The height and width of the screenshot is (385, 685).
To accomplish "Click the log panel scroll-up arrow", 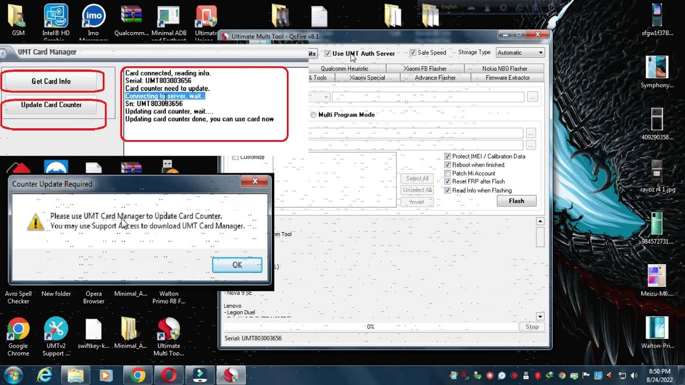I will pyautogui.click(x=540, y=221).
